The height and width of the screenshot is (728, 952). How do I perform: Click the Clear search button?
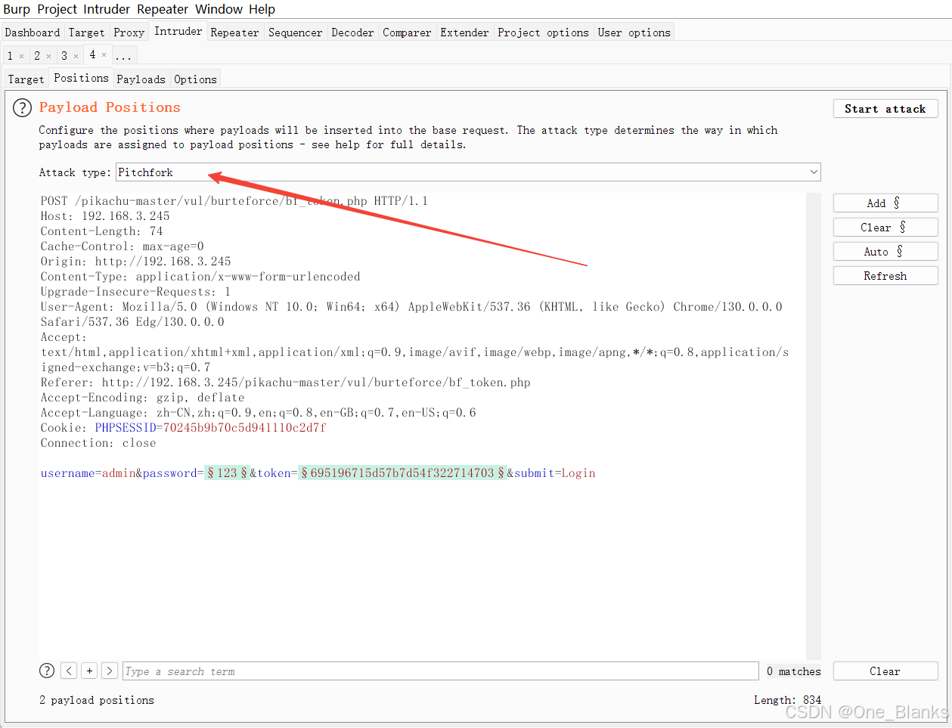[x=885, y=671]
